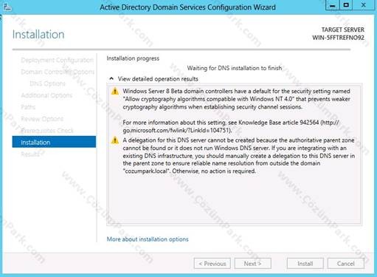Select Domain Controller Options step
Viewport: 377px width, 277px height.
click(x=58, y=72)
